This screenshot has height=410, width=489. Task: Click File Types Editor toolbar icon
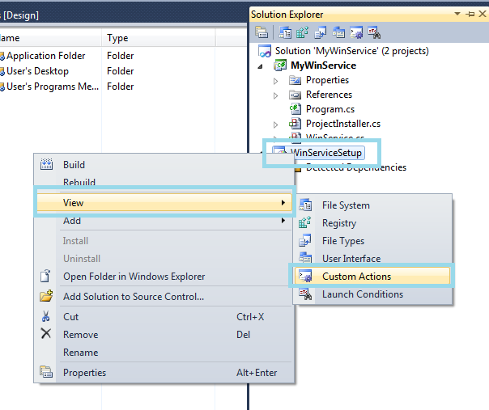point(321,32)
